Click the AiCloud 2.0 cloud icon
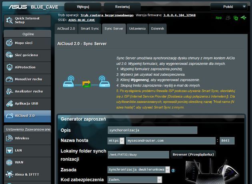This screenshot has width=252, height=184. pyautogui.click(x=9, y=116)
